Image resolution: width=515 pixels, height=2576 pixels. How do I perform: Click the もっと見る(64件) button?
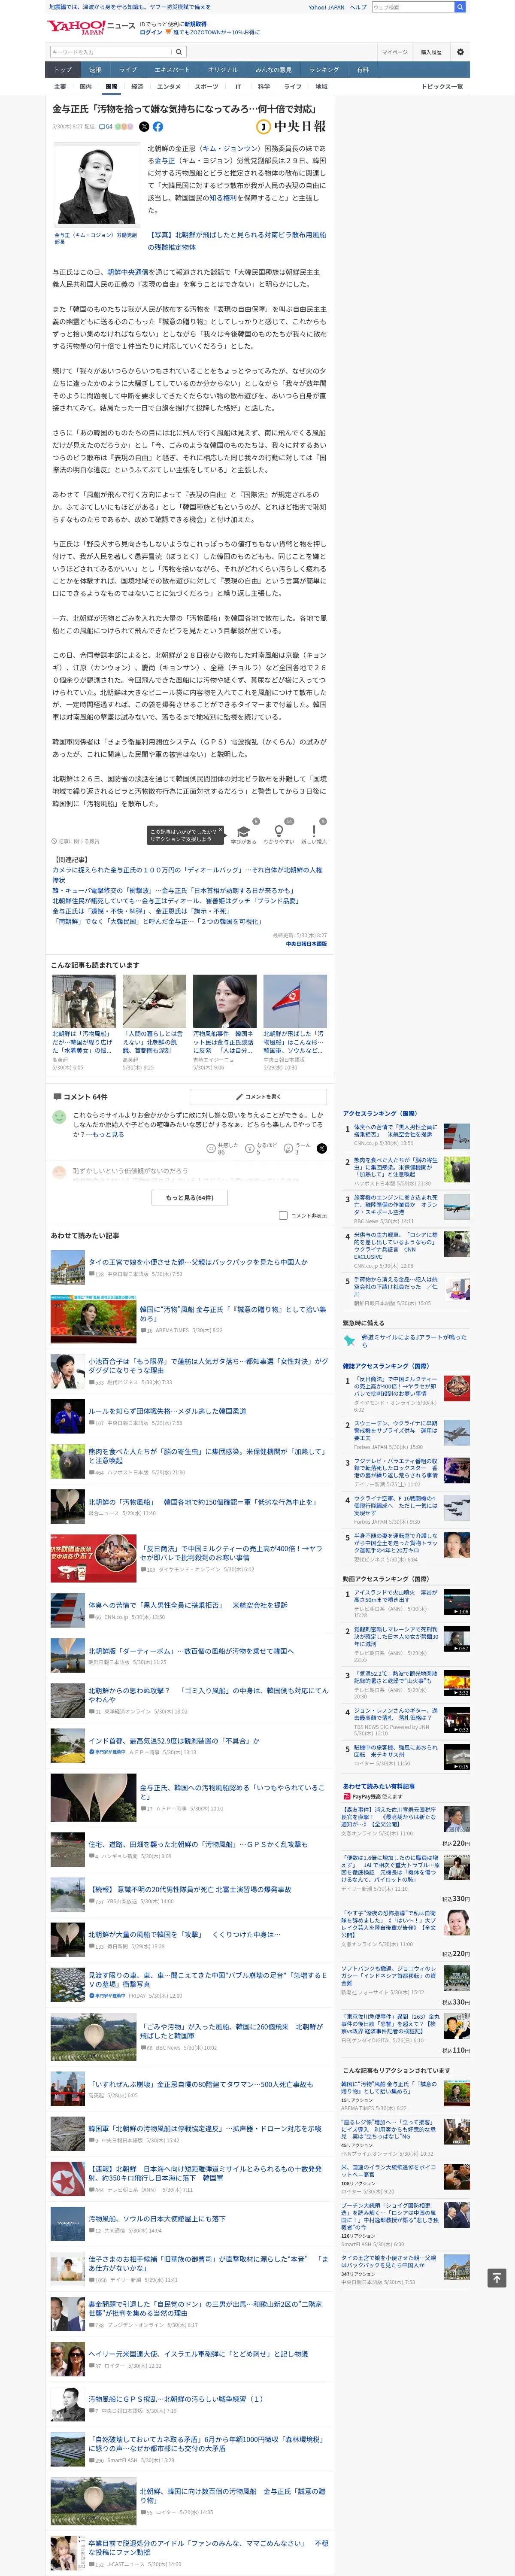click(190, 1197)
